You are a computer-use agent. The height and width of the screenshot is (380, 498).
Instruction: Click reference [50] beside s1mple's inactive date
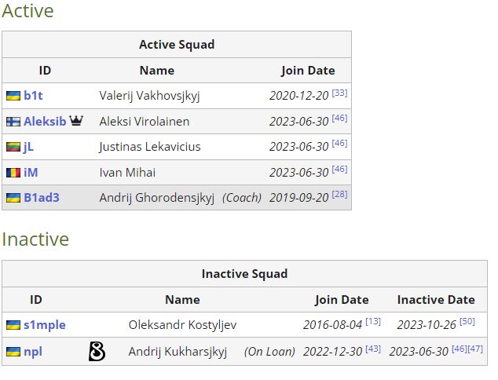[x=467, y=322]
